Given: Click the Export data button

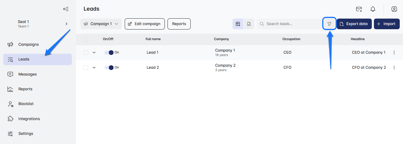Looking at the screenshot, I should [354, 24].
